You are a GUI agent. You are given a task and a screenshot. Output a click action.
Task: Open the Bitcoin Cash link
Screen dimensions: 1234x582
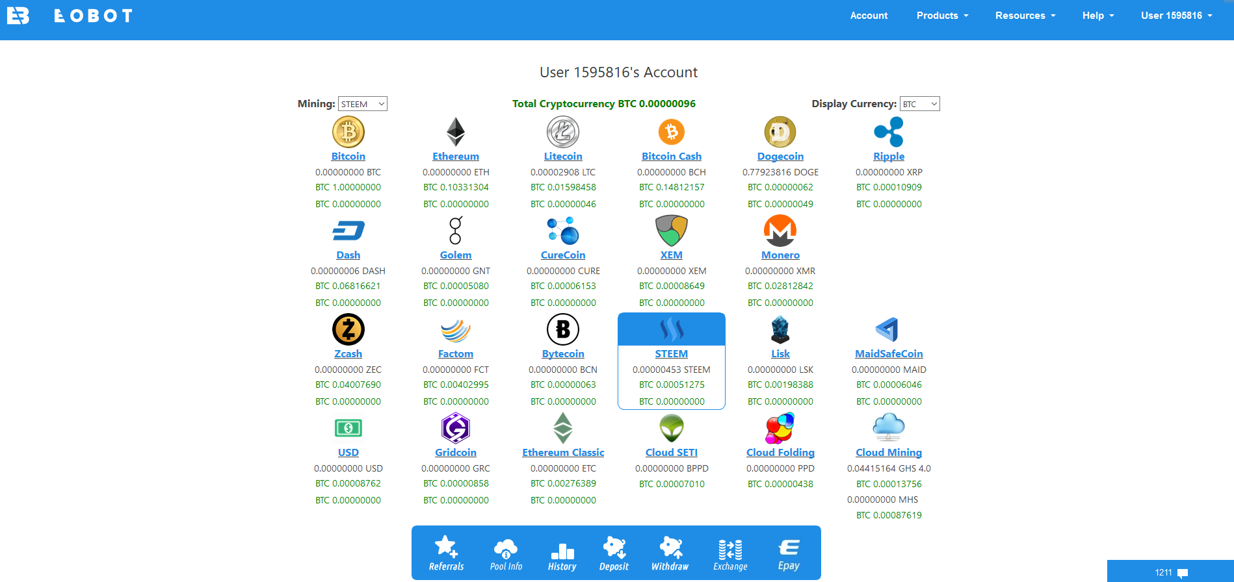point(672,157)
